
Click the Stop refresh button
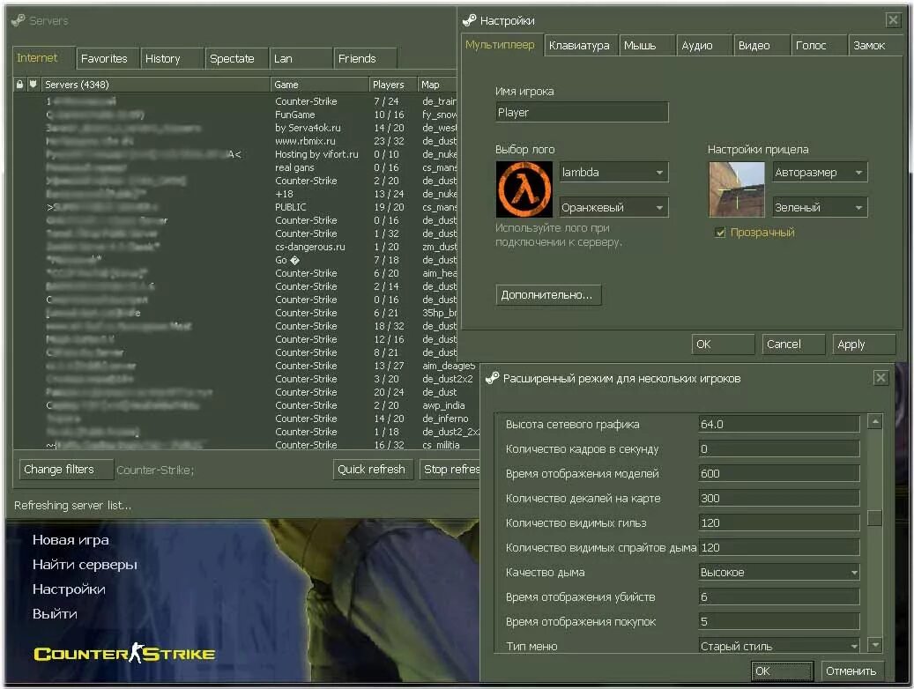pos(450,470)
